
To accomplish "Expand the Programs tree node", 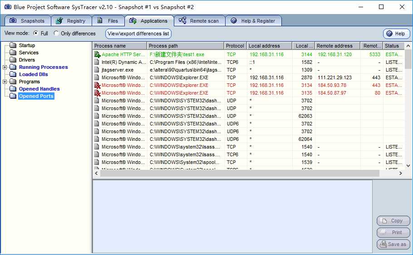I will click(x=5, y=82).
